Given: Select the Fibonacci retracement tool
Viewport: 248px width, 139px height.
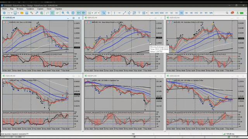Looking at the screenshot, I should pos(134,13).
